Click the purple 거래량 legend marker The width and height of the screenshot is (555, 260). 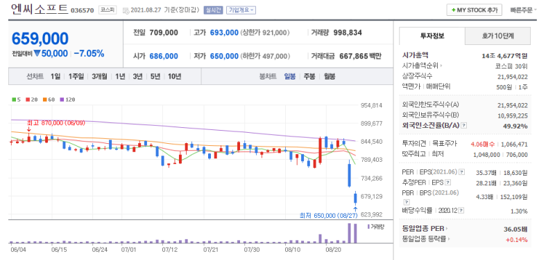(x=368, y=227)
